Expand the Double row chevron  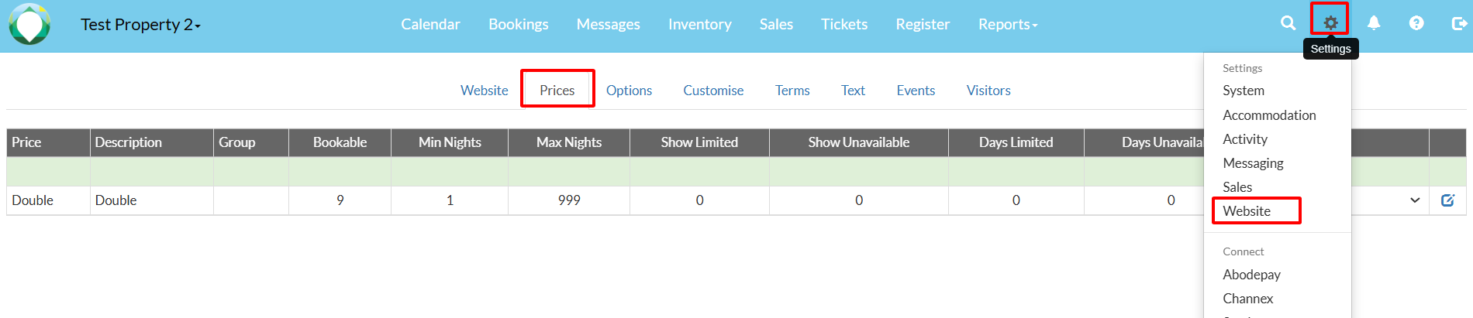1415,200
